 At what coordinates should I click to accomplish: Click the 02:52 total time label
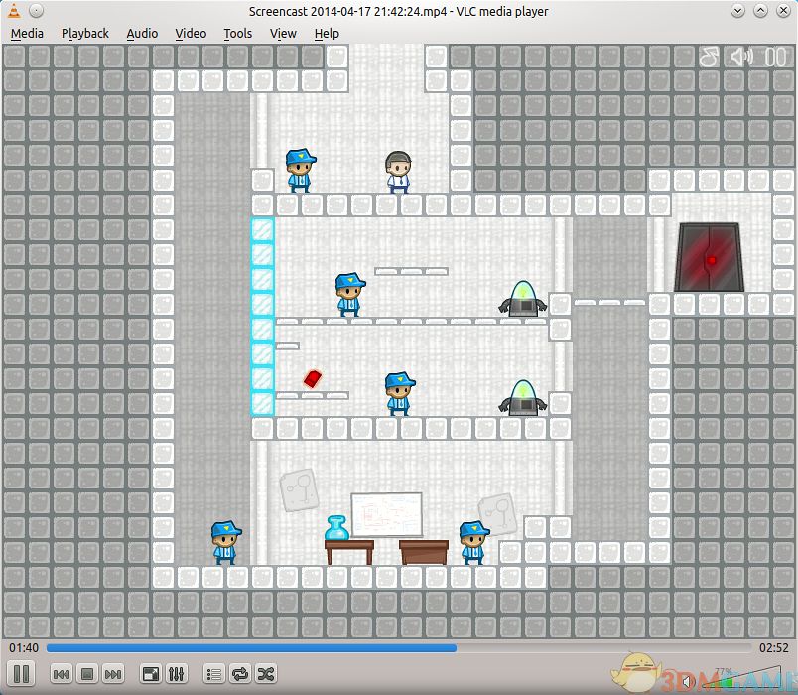(773, 648)
